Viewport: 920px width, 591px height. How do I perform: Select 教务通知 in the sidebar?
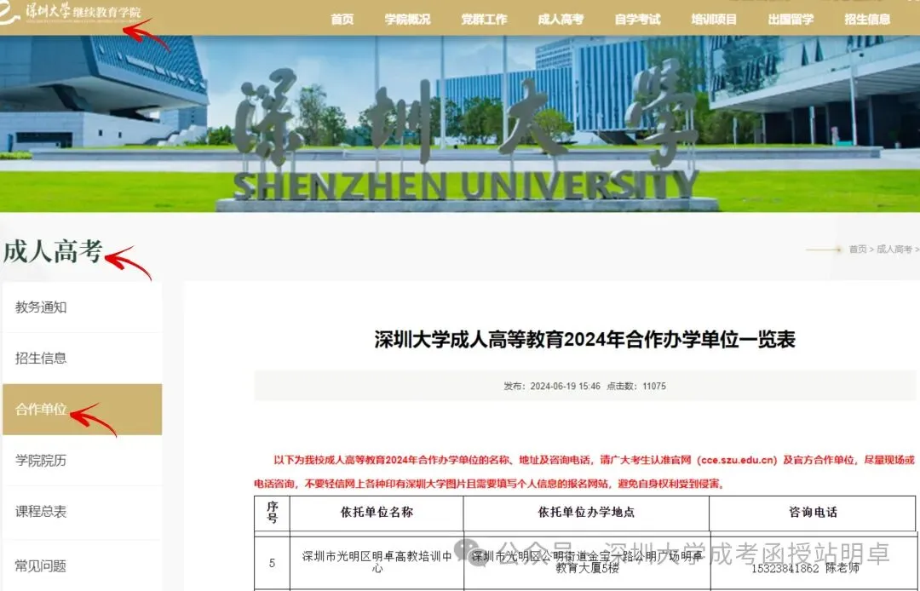[82, 307]
